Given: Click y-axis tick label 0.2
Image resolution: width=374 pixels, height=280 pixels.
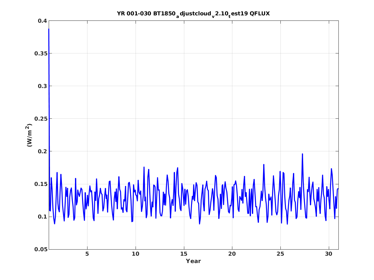Looking at the screenshot, I should [x=42, y=151].
